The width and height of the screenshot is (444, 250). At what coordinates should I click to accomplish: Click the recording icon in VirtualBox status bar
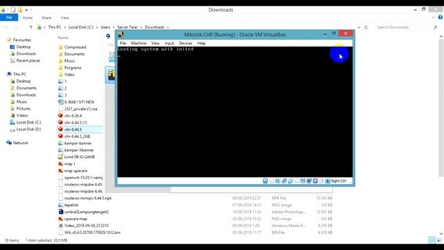(309, 181)
